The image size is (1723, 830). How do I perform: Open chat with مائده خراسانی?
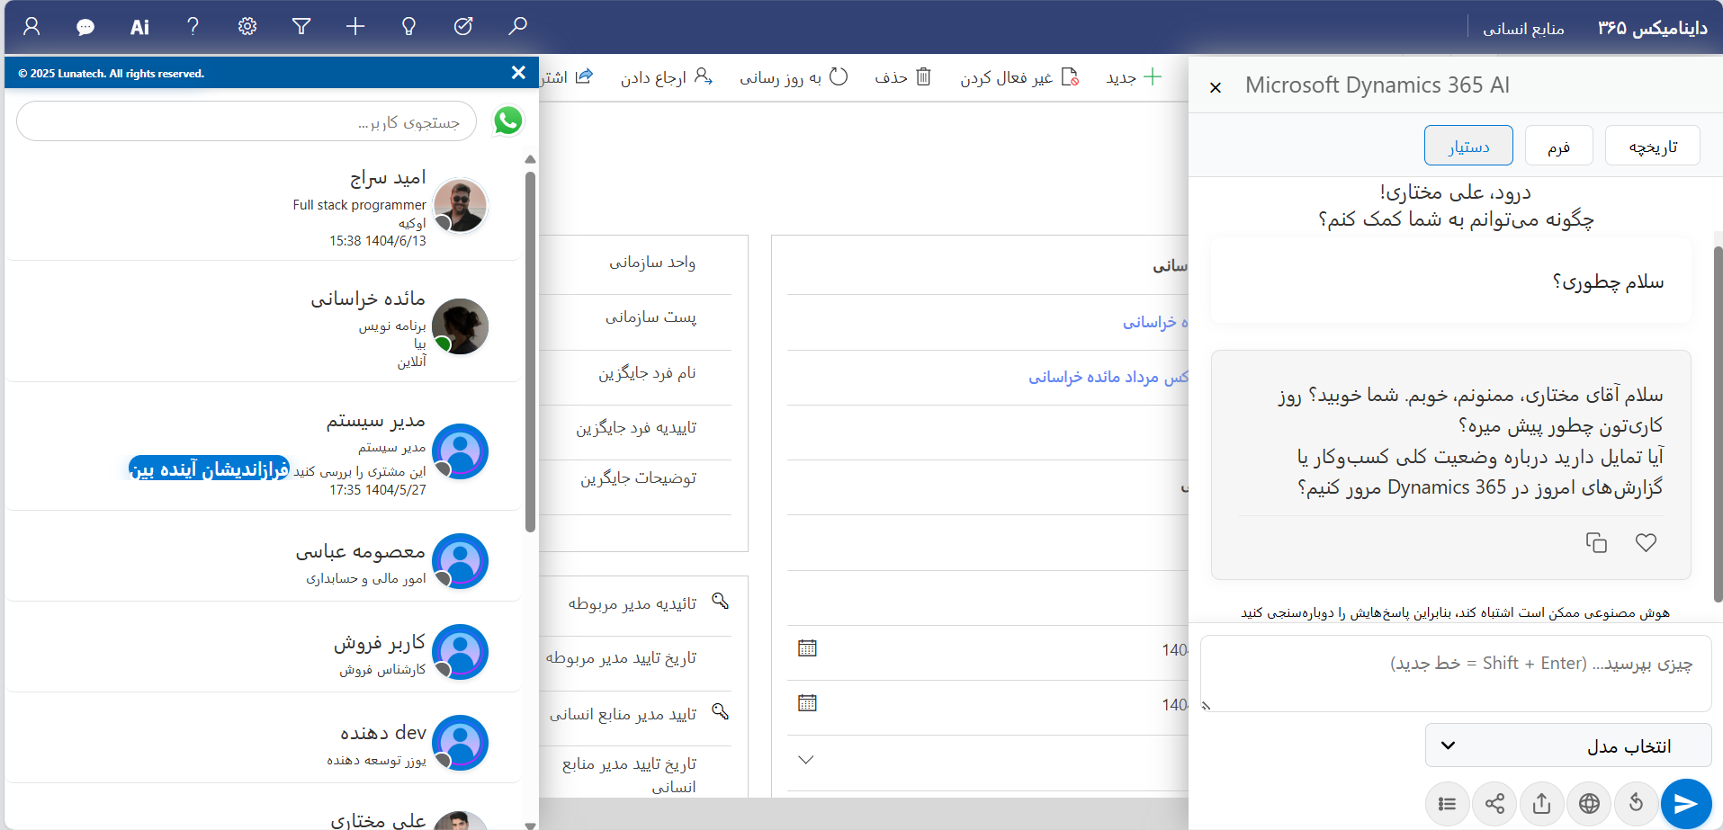click(369, 324)
